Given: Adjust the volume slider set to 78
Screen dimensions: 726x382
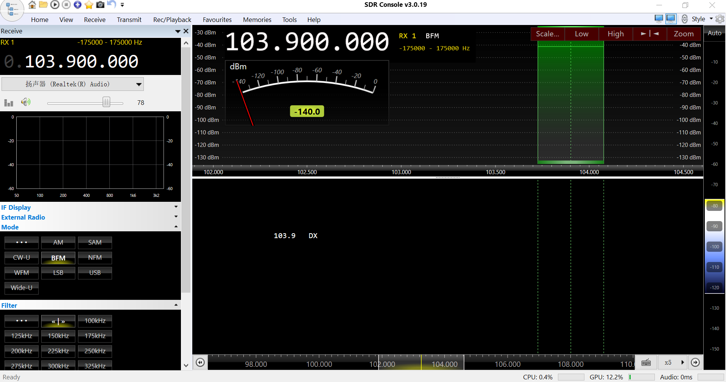Looking at the screenshot, I should pos(107,102).
